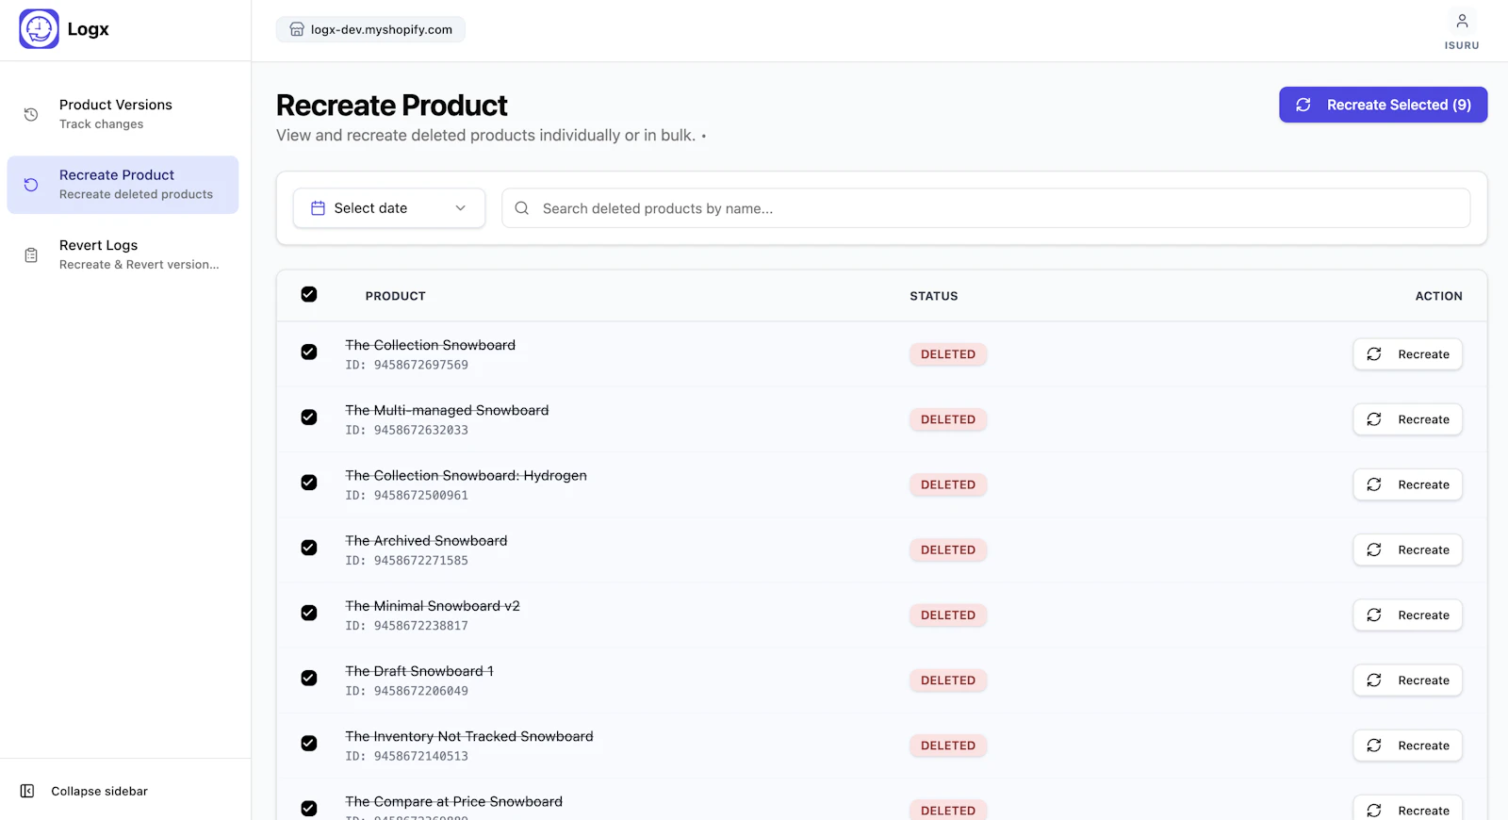Click the store icon beside logx-dev.myshopify.com
The height and width of the screenshot is (820, 1508).
pos(297,29)
